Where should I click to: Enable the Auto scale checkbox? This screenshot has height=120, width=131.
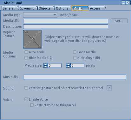coord(26,52)
